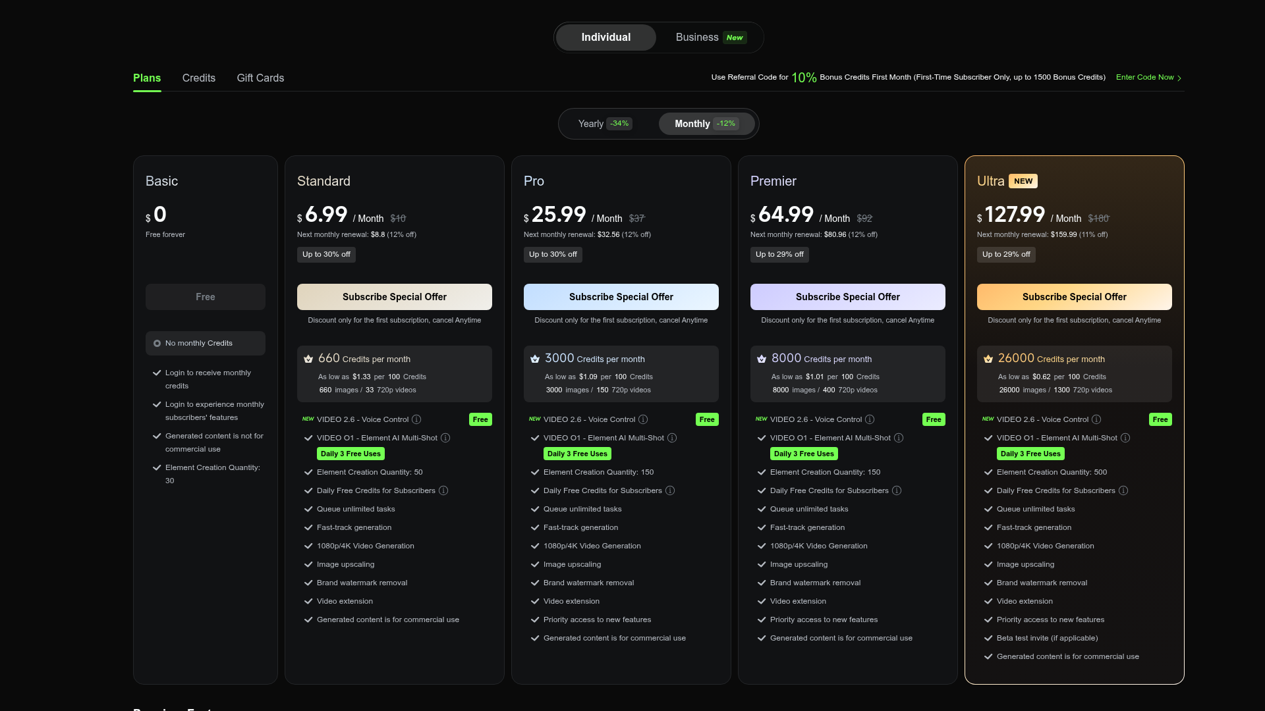
Task: Click crown icon next to 660 Credits
Action: 308,359
